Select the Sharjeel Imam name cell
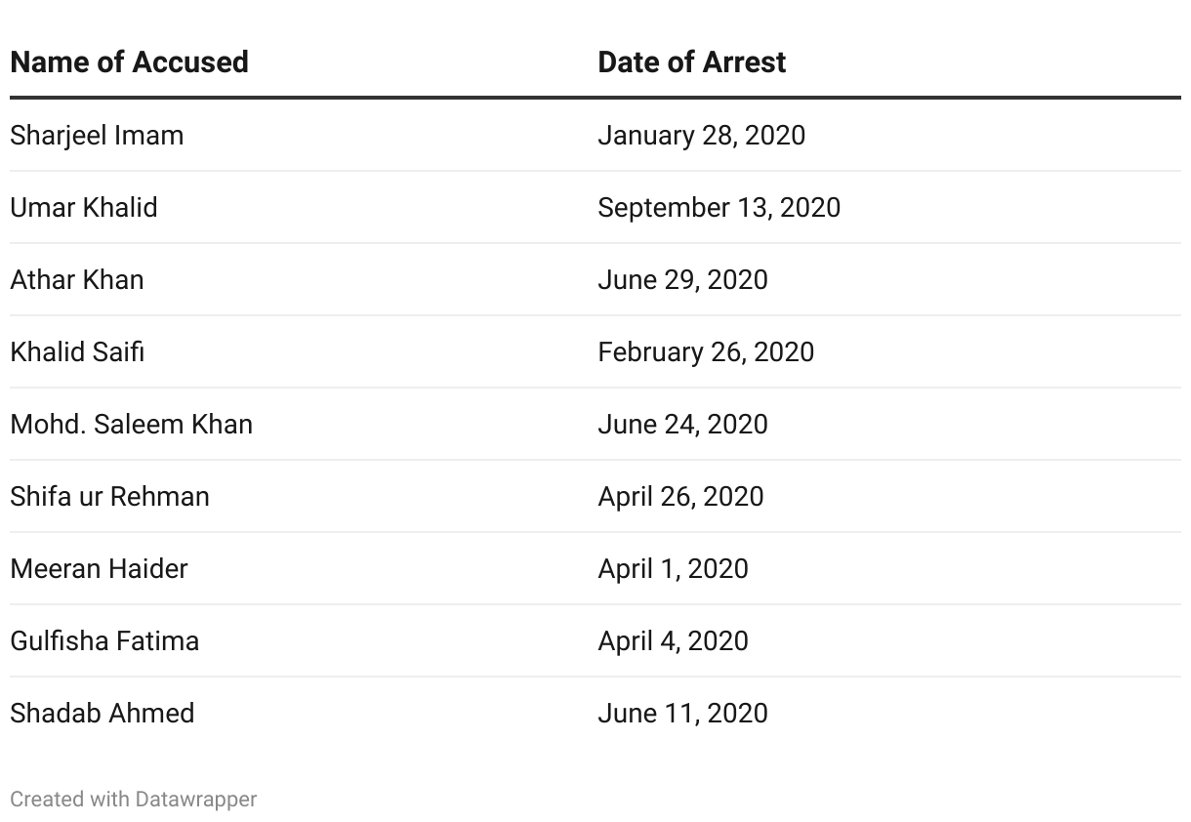This screenshot has height=822, width=1191. click(97, 135)
